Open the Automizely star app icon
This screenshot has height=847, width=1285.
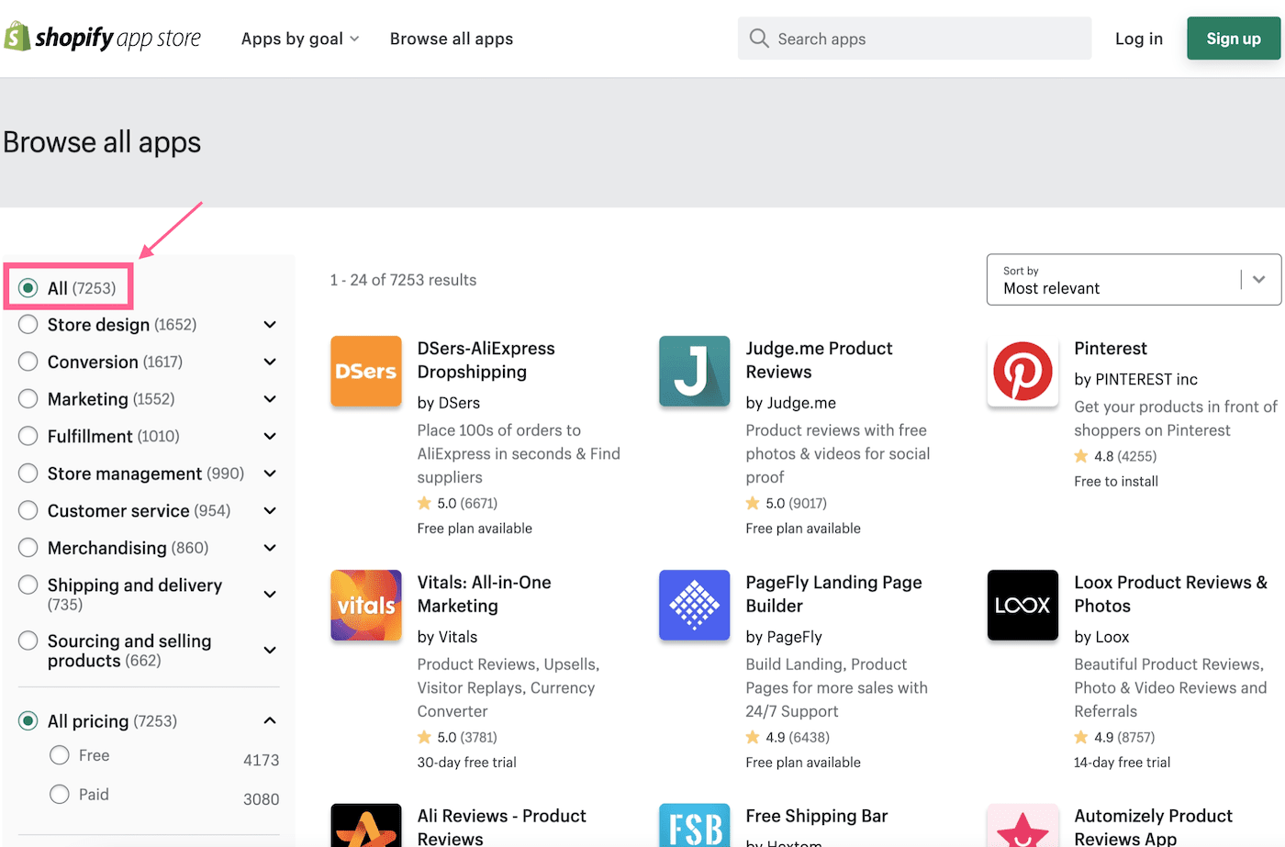click(x=1022, y=825)
